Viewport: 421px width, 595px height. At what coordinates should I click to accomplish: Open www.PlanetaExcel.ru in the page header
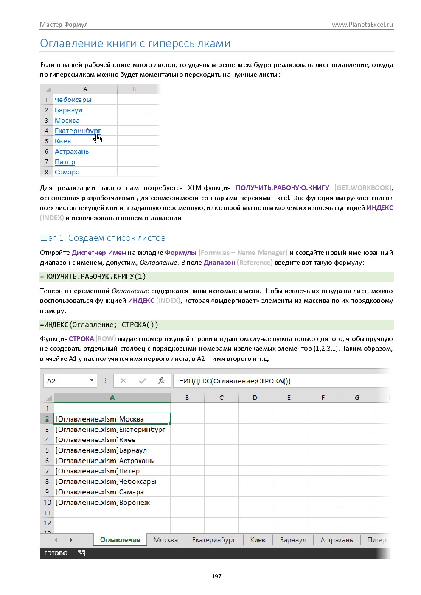click(x=362, y=25)
